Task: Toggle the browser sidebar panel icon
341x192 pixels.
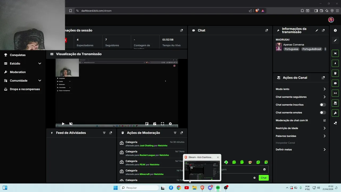Action: (316, 11)
